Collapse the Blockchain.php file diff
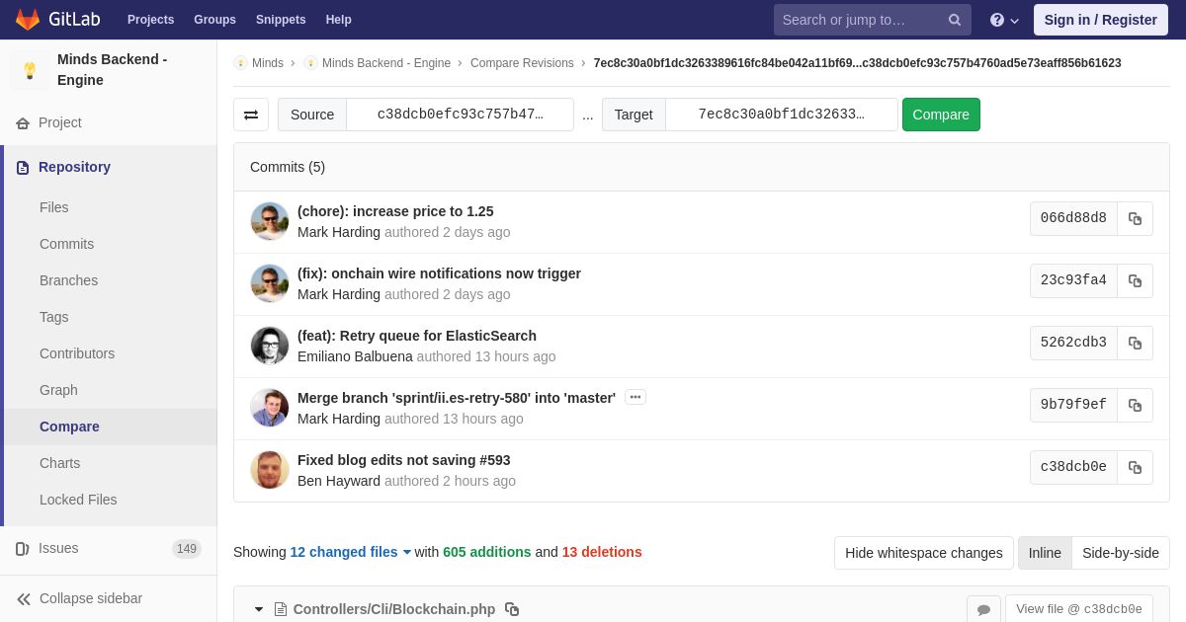 [x=259, y=609]
